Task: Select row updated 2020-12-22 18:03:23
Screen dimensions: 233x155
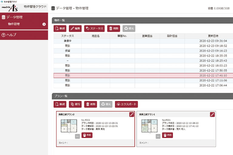Action: [143, 66]
